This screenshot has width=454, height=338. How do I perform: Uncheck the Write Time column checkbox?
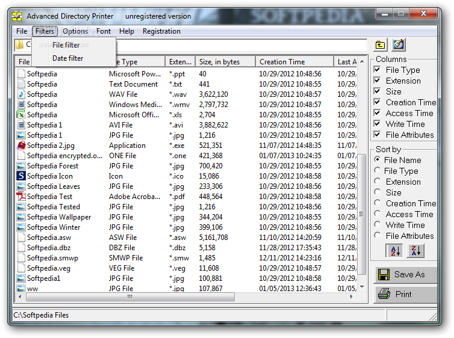(377, 124)
